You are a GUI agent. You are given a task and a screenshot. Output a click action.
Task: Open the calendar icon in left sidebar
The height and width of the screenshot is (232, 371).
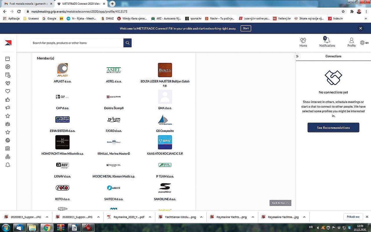tap(8, 59)
